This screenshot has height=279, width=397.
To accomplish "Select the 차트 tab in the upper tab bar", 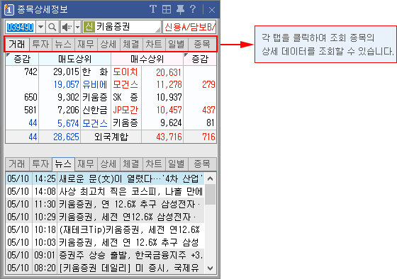I will [x=154, y=45].
